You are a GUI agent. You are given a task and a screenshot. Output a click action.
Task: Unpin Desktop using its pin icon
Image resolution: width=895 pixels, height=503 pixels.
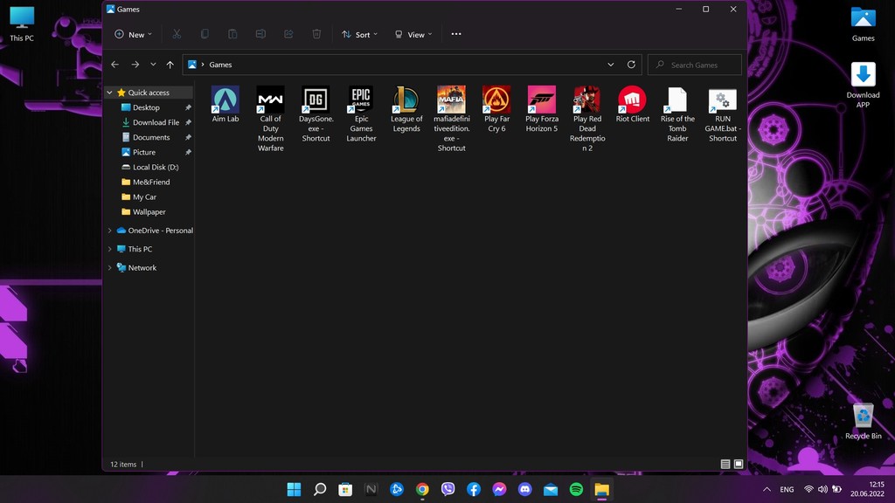188,107
